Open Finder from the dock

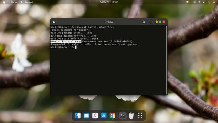[78, 115]
